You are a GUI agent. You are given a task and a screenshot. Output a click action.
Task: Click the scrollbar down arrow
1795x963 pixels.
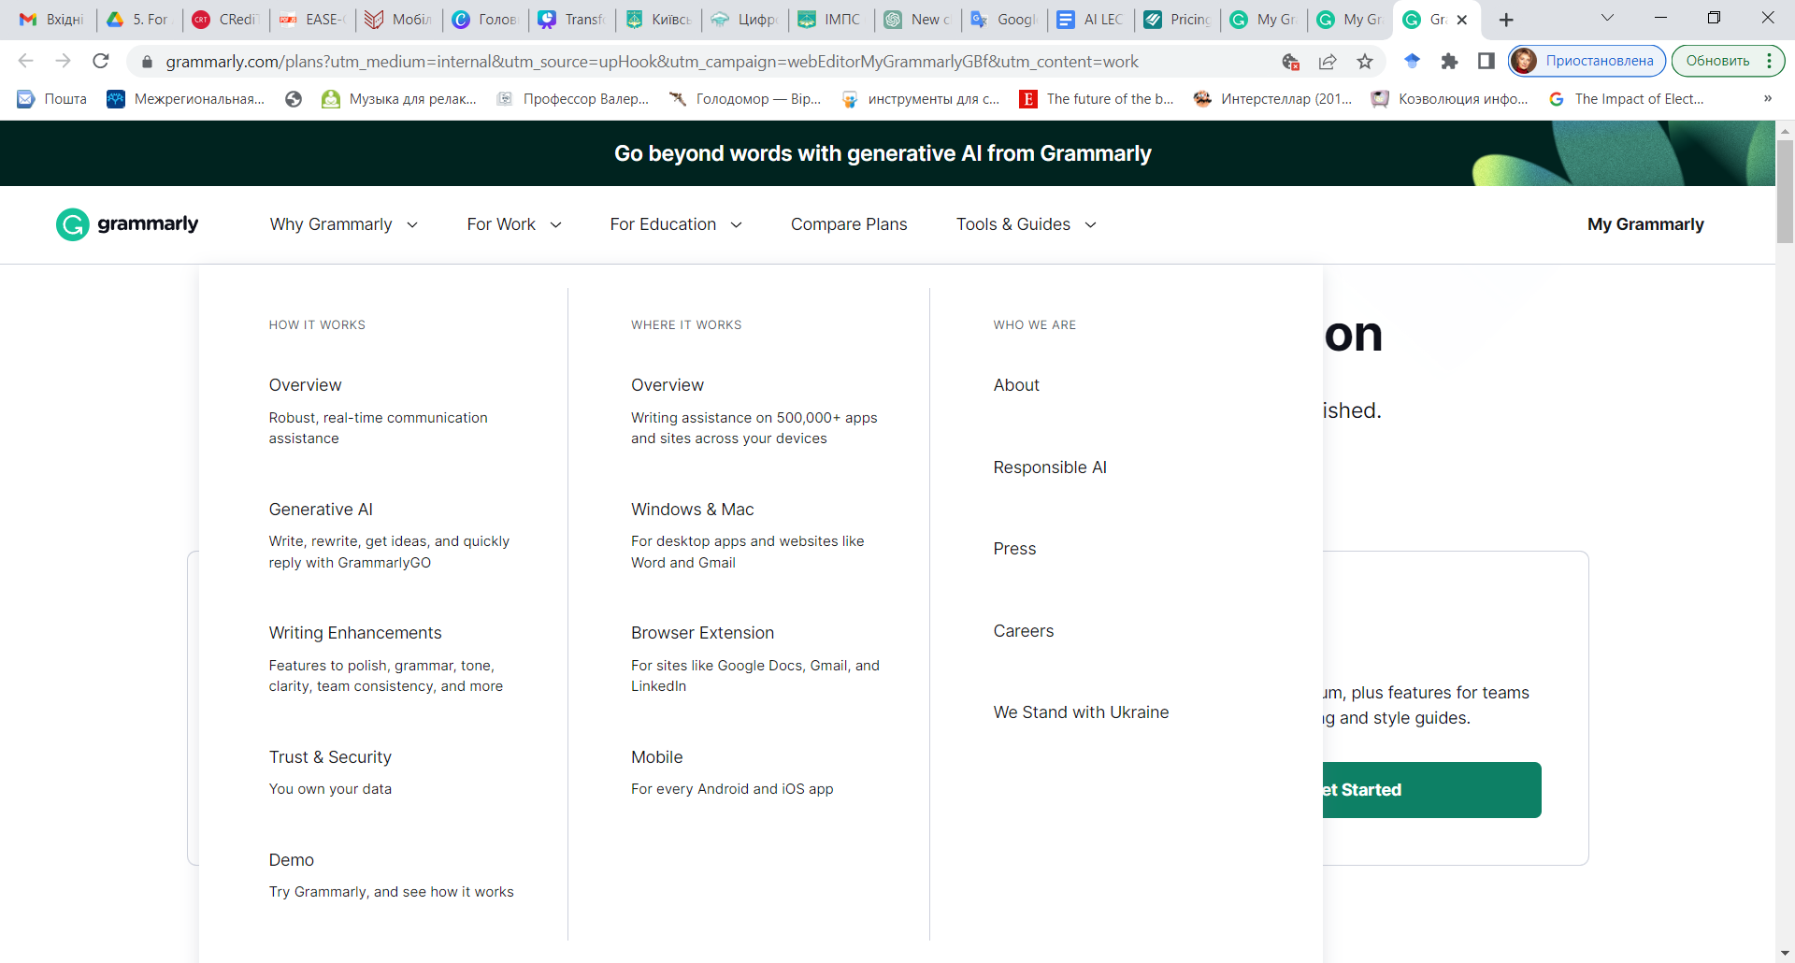[x=1785, y=954]
